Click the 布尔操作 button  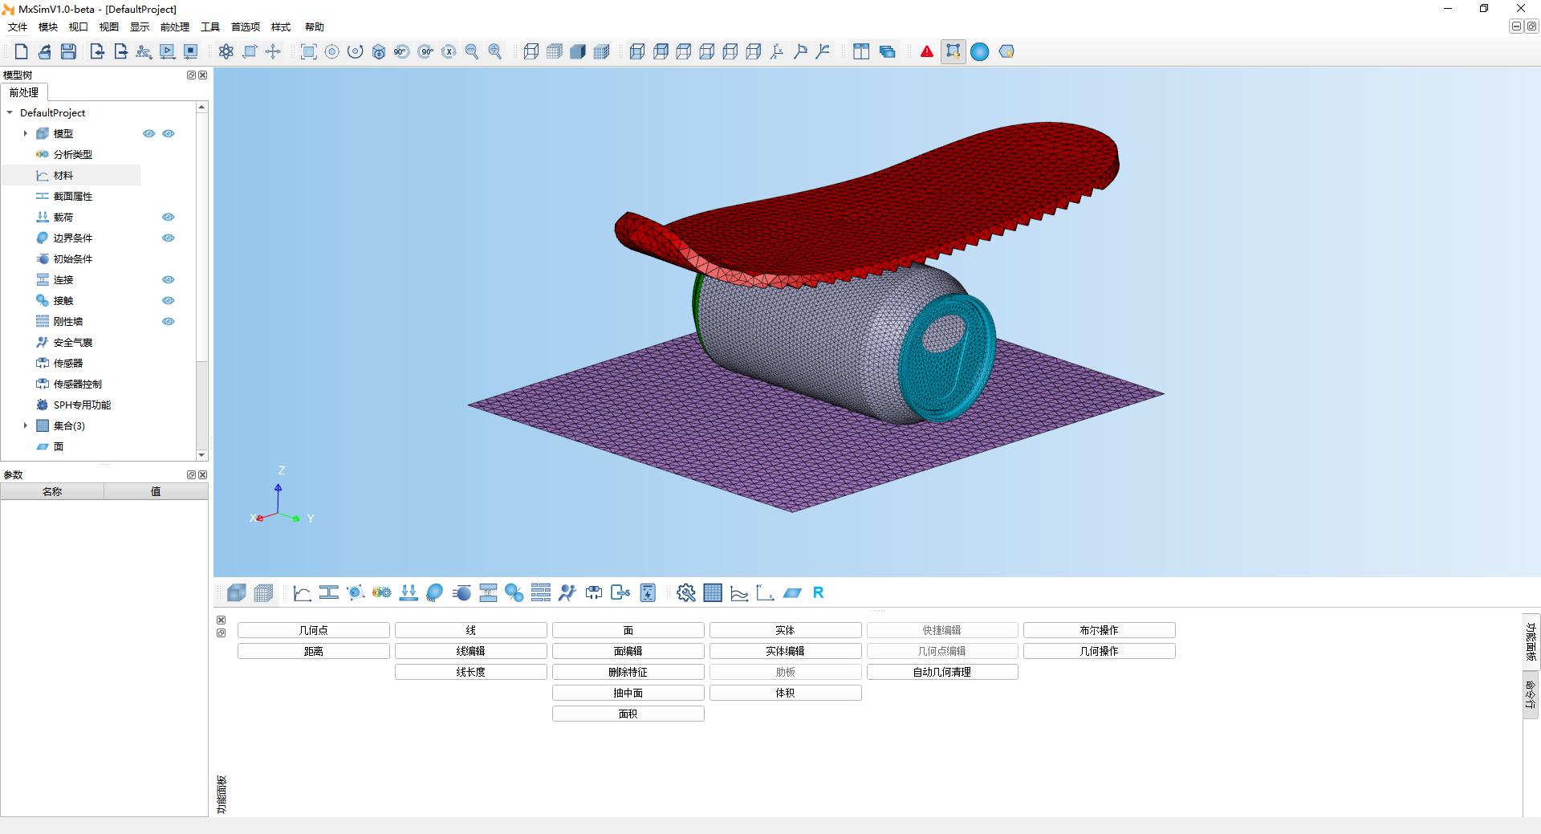[1100, 630]
